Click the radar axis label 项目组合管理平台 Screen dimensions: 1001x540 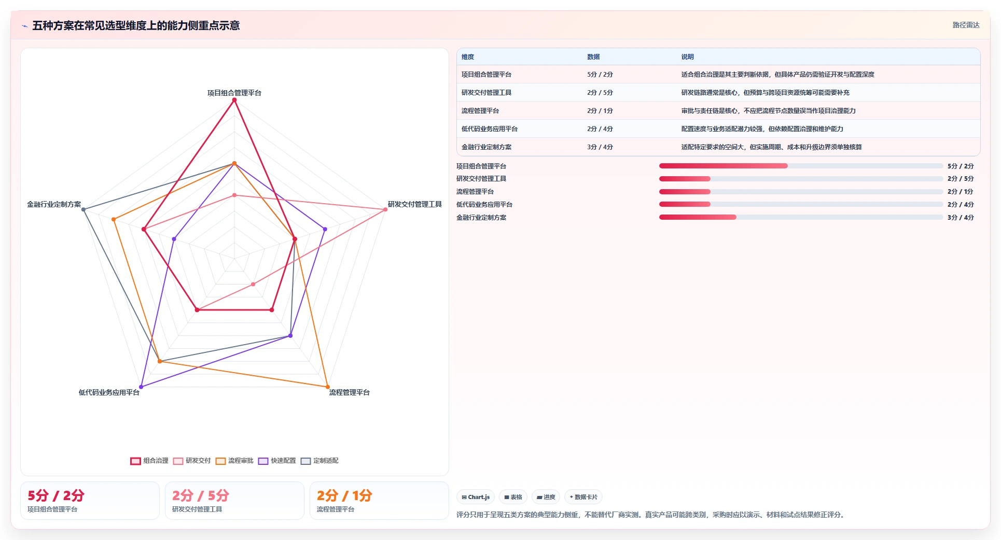click(x=234, y=93)
